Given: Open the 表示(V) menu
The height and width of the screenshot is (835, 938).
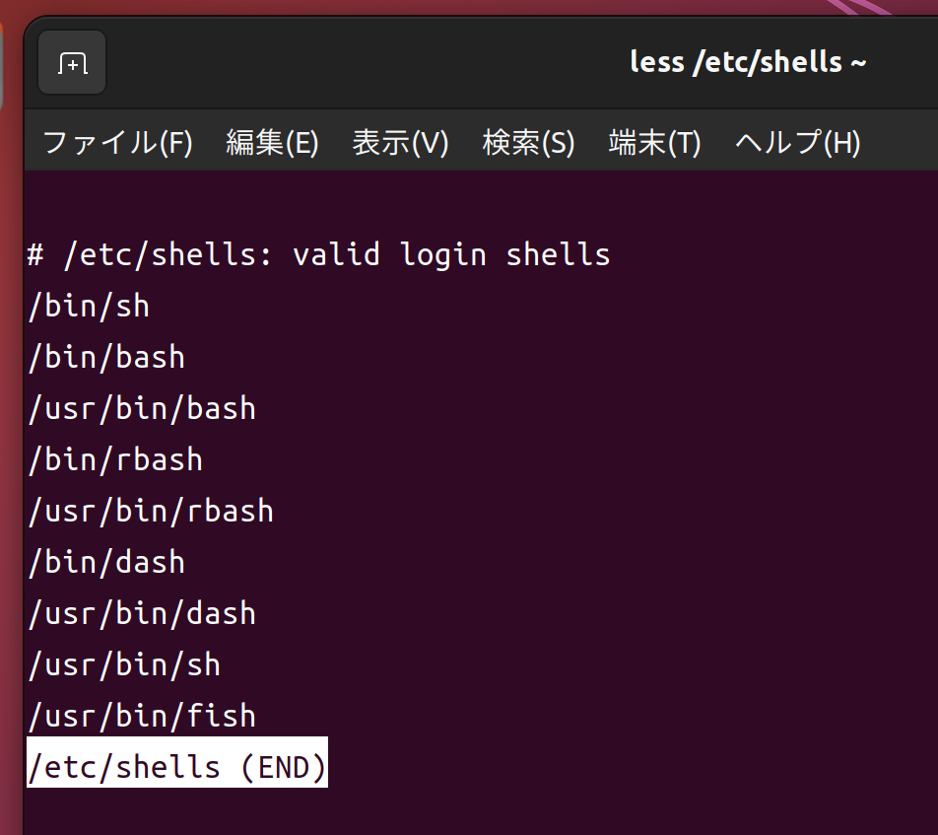Looking at the screenshot, I should point(400,143).
